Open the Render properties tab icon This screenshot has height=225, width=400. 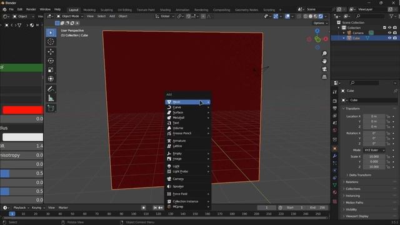click(335, 101)
